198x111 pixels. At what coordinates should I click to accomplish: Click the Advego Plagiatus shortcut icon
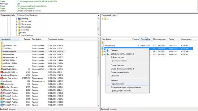2,75
